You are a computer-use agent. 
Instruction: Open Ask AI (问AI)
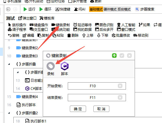coord(80,9)
